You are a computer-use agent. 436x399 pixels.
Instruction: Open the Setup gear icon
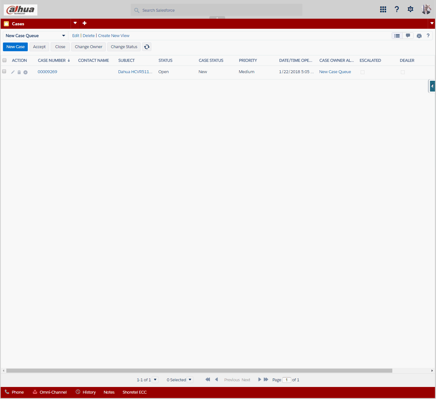click(410, 9)
